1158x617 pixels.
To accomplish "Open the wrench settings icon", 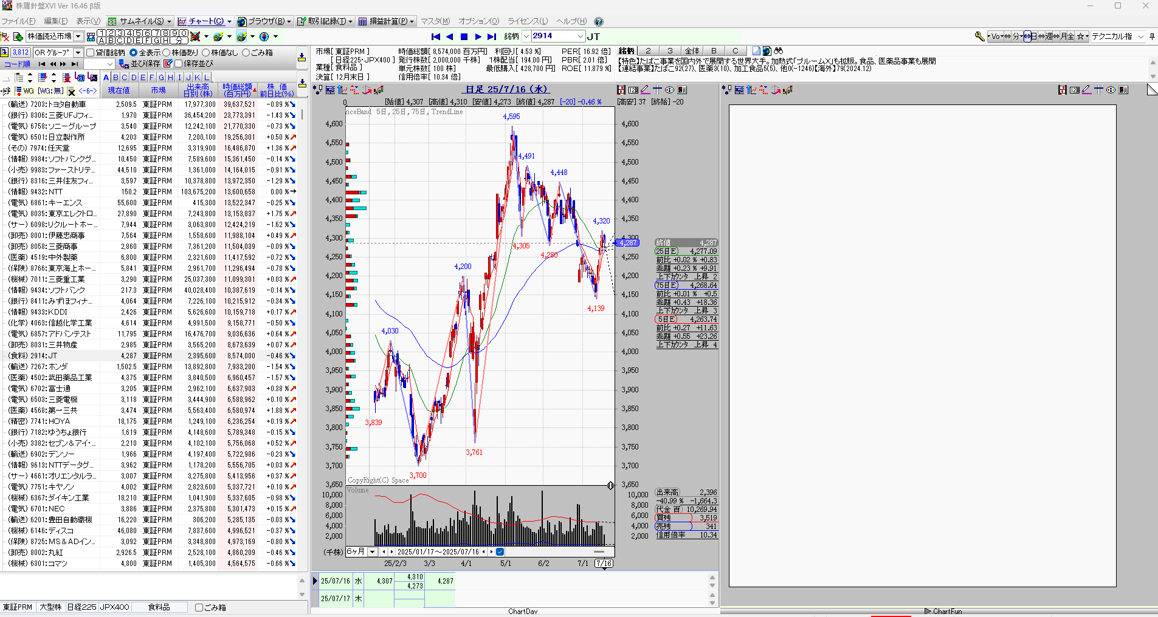I will click(979, 36).
